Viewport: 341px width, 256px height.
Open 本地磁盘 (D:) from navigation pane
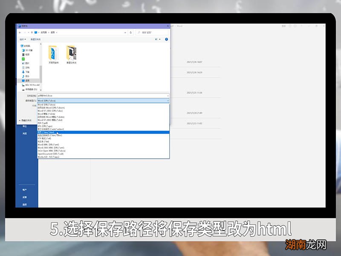(30, 90)
